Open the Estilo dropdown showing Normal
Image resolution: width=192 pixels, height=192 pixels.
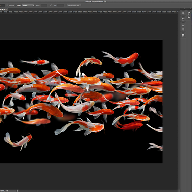(28, 6)
